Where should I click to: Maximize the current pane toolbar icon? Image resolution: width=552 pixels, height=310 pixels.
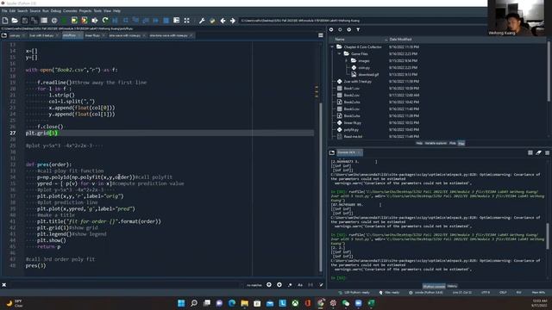pos(186,21)
